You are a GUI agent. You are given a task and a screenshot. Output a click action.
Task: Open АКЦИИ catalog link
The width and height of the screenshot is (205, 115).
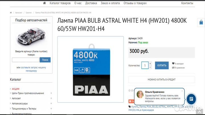(x=16, y=89)
